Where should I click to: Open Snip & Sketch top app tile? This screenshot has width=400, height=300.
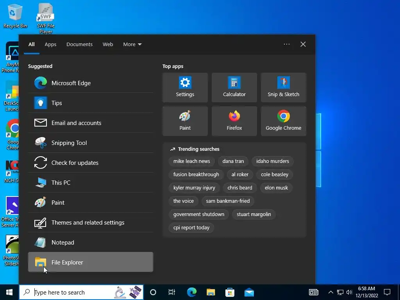pos(284,87)
